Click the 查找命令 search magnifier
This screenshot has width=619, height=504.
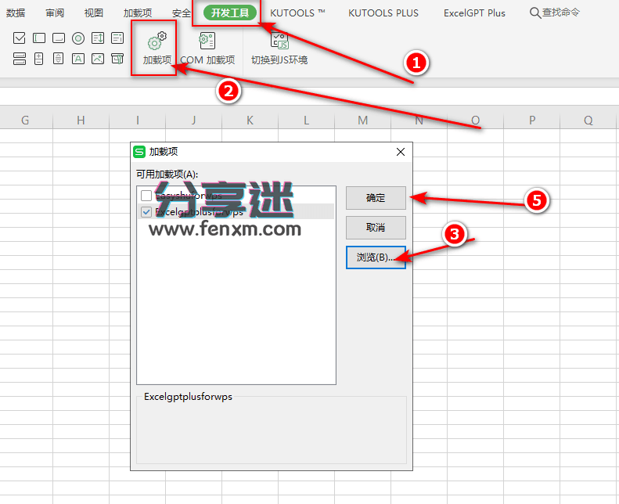click(x=535, y=13)
